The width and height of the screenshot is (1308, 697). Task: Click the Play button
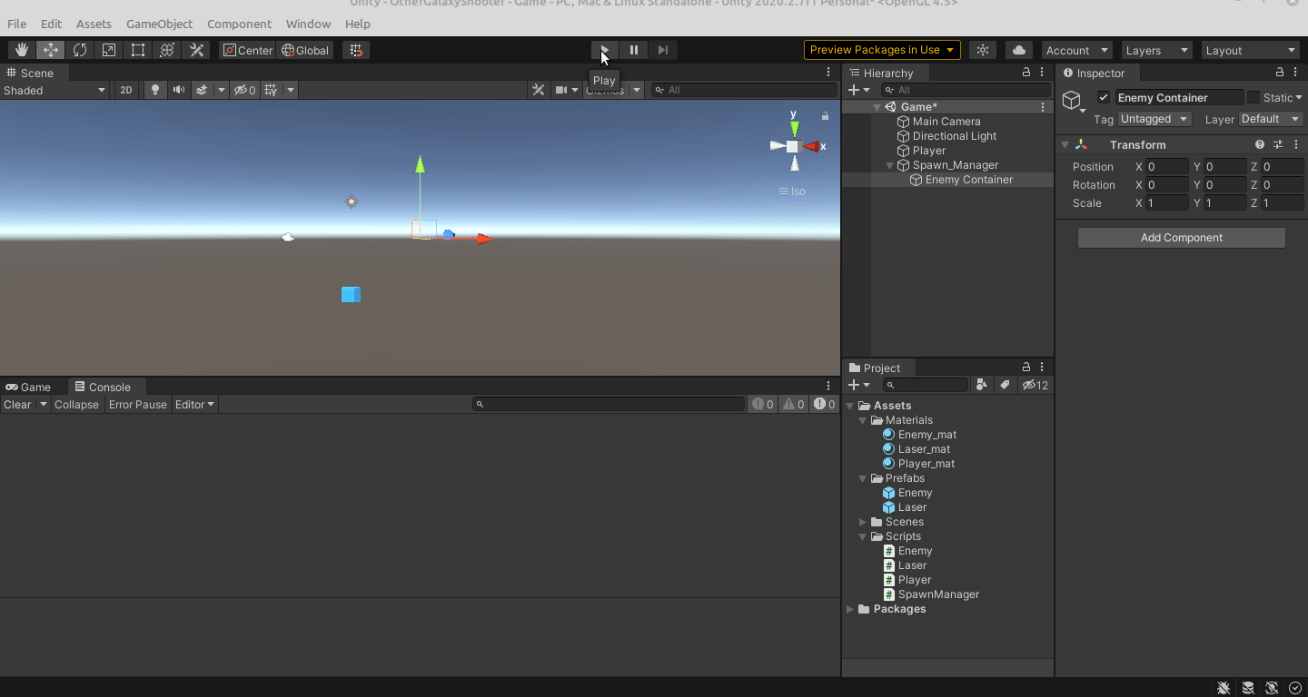click(x=604, y=50)
